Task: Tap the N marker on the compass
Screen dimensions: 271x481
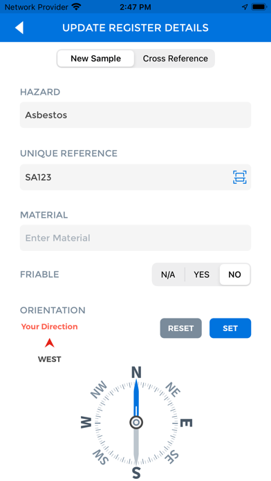Action: 136,372
